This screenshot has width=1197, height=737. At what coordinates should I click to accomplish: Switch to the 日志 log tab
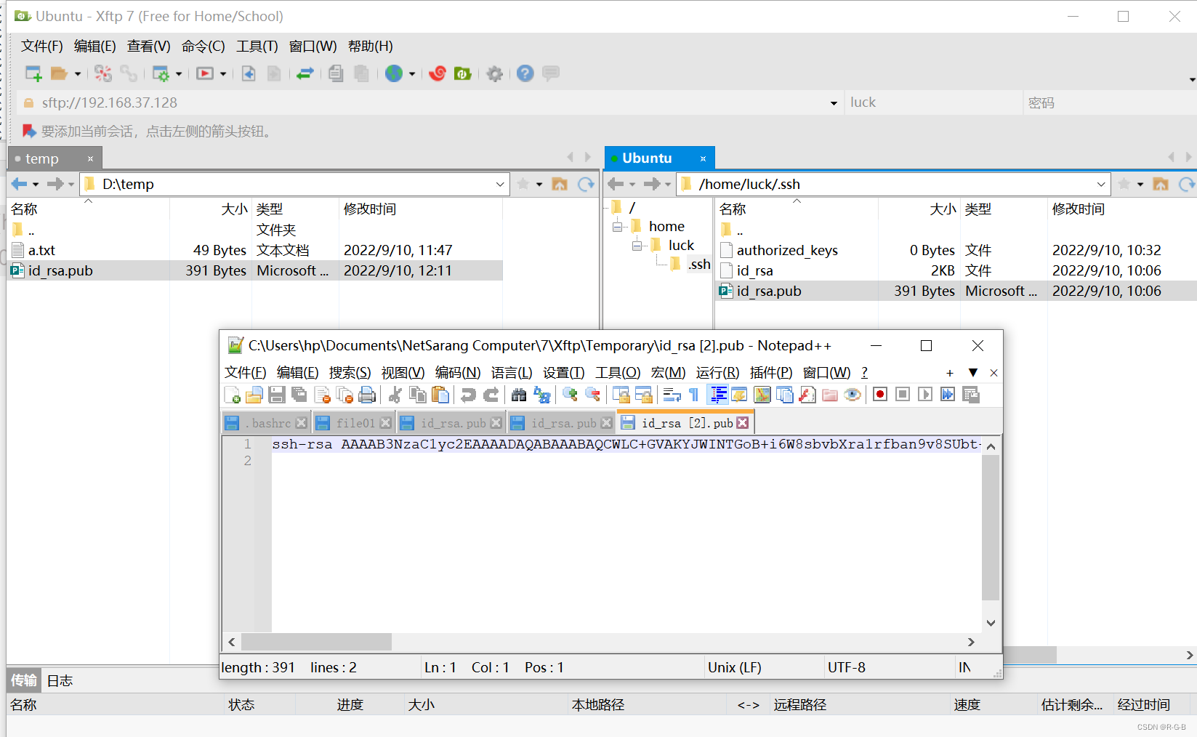pyautogui.click(x=60, y=681)
